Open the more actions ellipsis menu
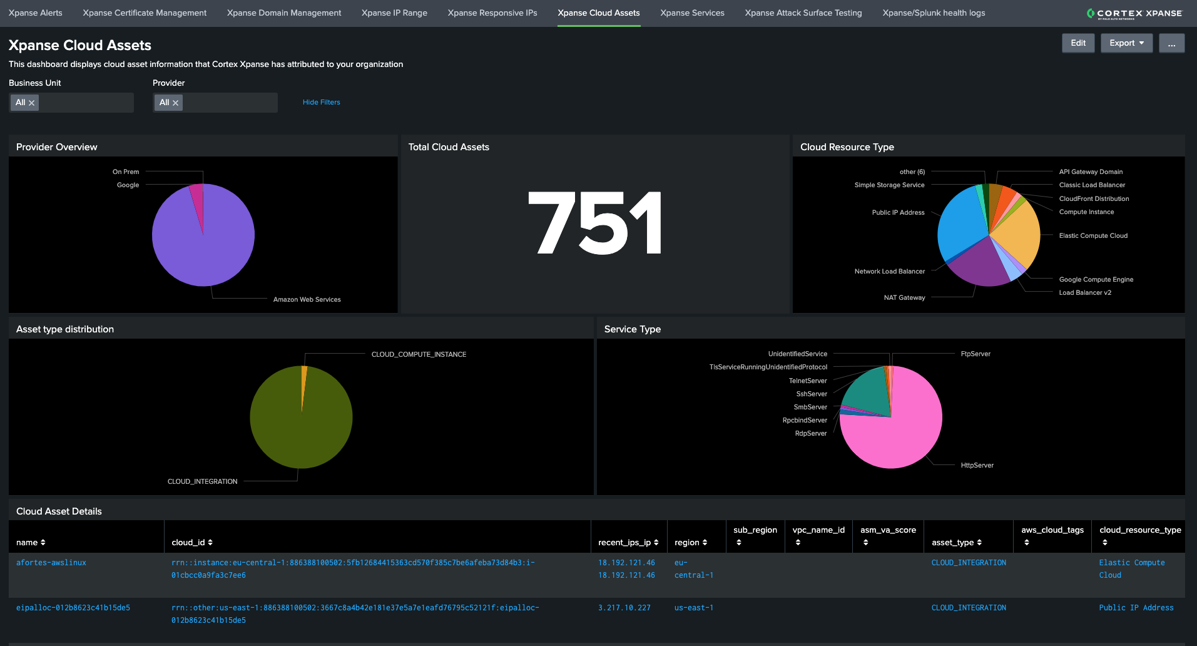The height and width of the screenshot is (646, 1197). 1171,43
